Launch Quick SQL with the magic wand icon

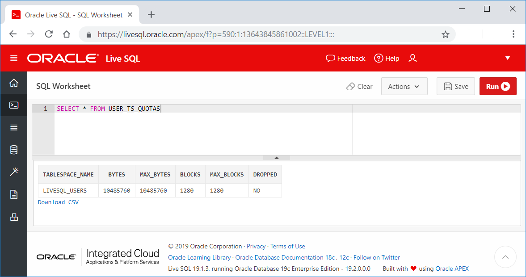pos(13,172)
